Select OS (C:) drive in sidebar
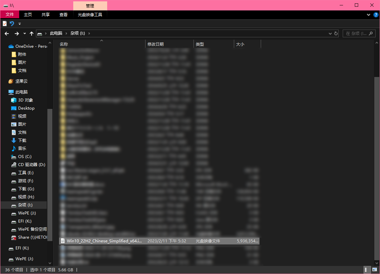The width and height of the screenshot is (380, 274). click(25, 157)
